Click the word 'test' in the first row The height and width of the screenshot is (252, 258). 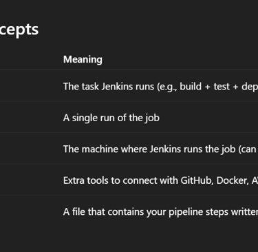222,87
